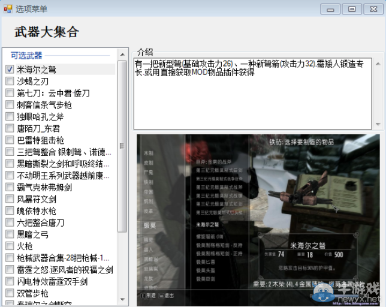The width and height of the screenshot is (386, 307).
Task: Select the 独眼哈孔之斧 checkbox
Action: click(x=10, y=116)
